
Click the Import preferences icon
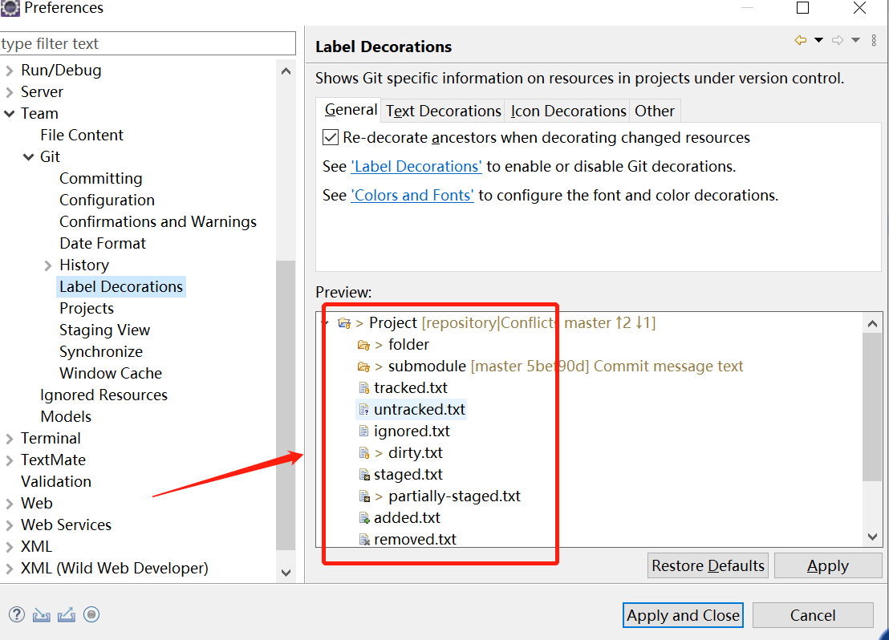point(41,615)
